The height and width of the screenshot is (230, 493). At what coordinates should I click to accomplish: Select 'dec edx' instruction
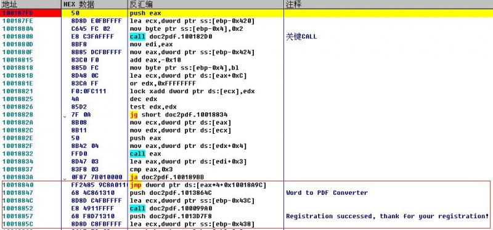[x=144, y=99]
